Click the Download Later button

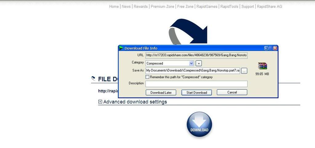click(x=161, y=92)
